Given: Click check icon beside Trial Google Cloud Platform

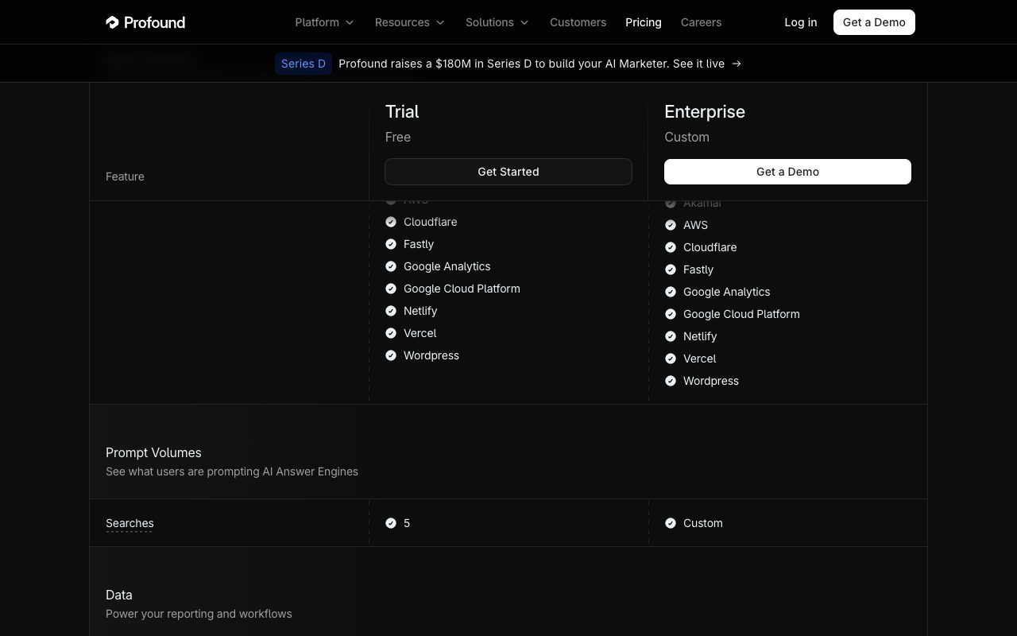Looking at the screenshot, I should (x=391, y=289).
